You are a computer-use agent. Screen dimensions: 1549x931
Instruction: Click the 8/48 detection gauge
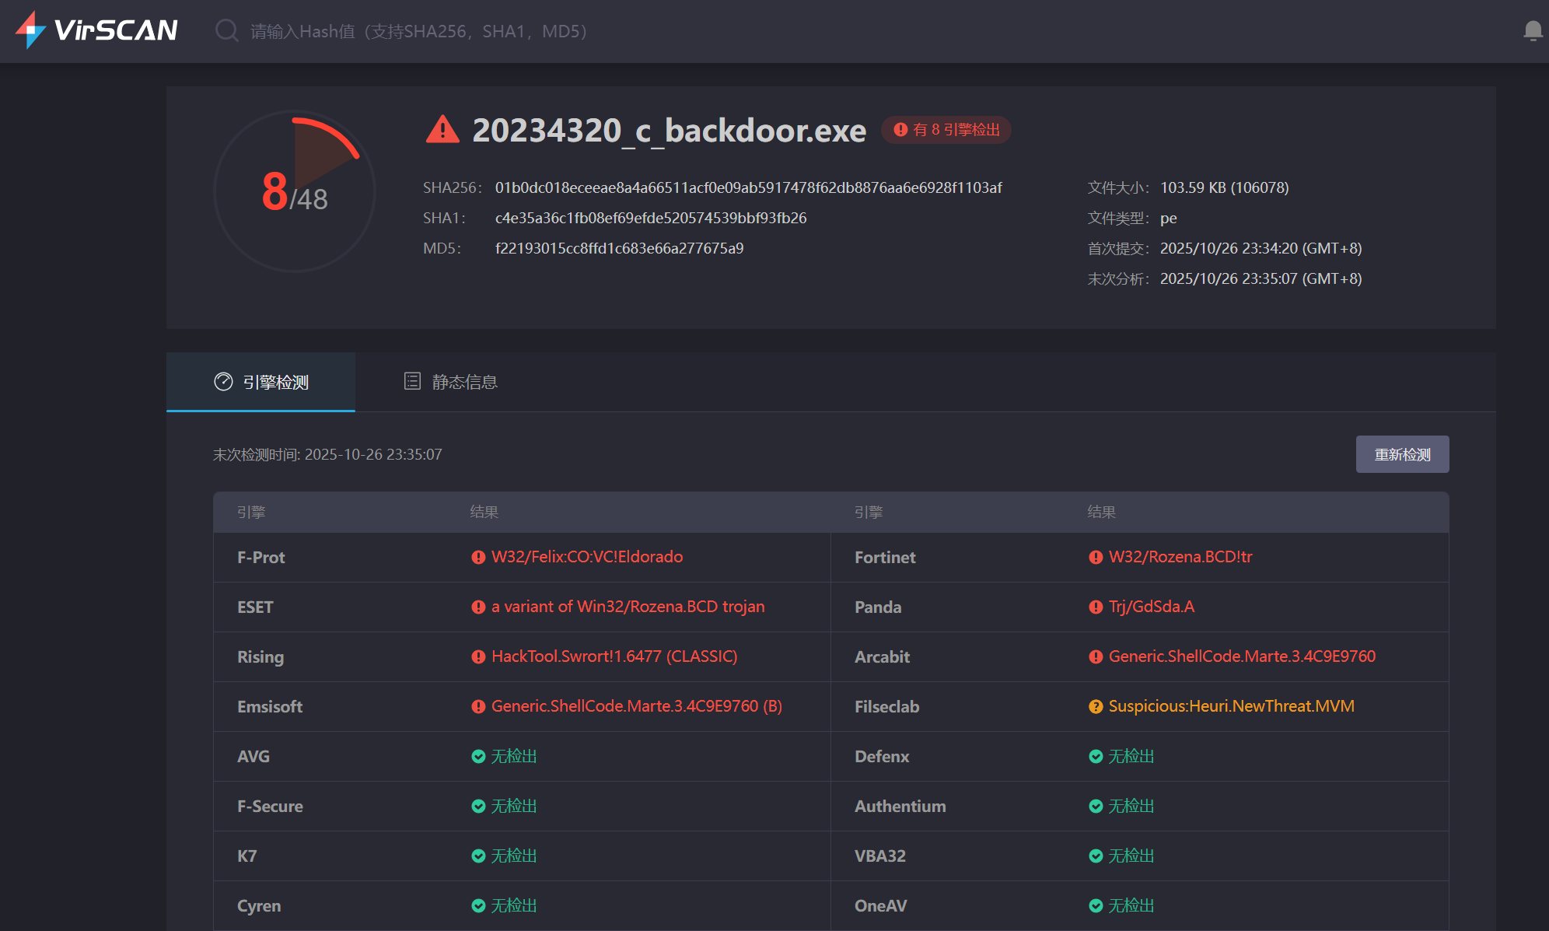pos(295,191)
